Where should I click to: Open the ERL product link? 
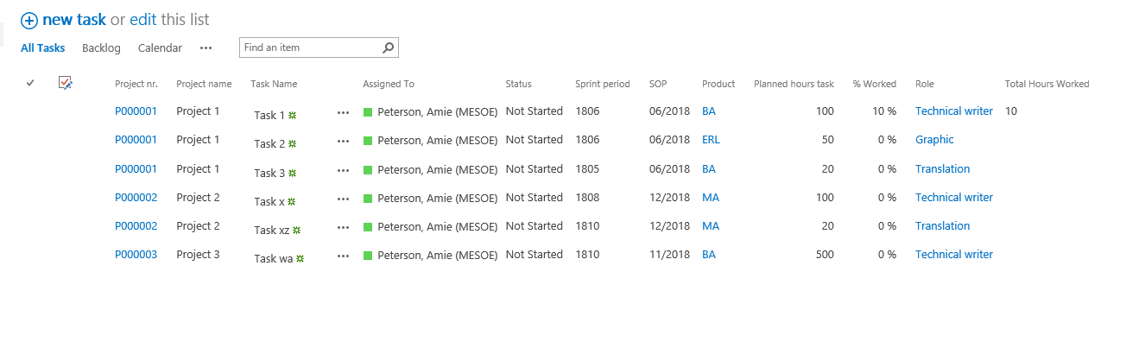pos(711,140)
